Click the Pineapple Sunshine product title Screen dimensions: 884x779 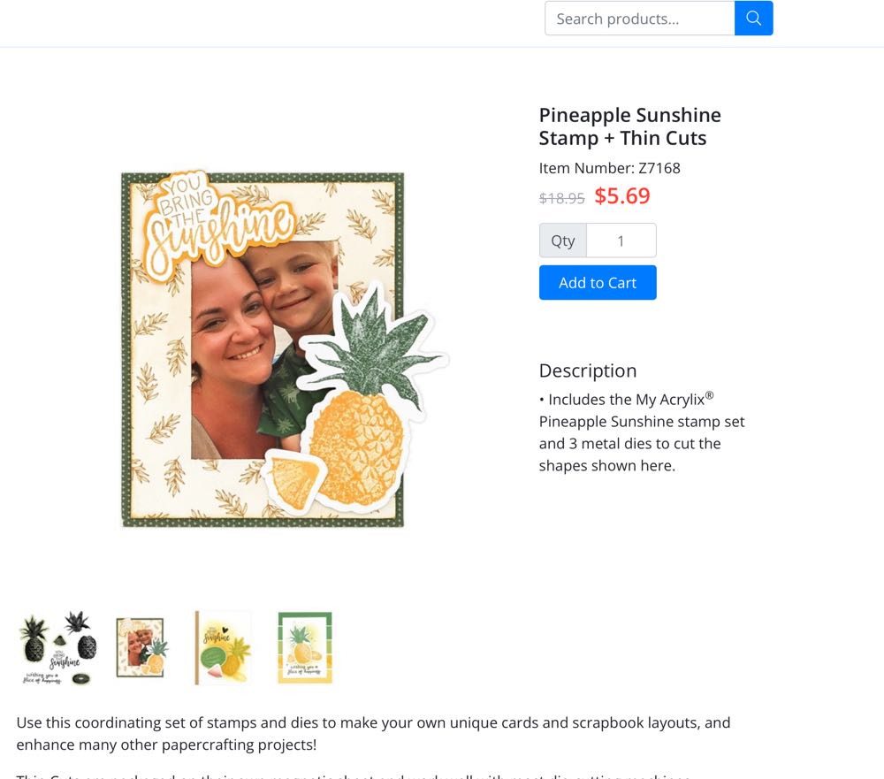[x=629, y=126]
